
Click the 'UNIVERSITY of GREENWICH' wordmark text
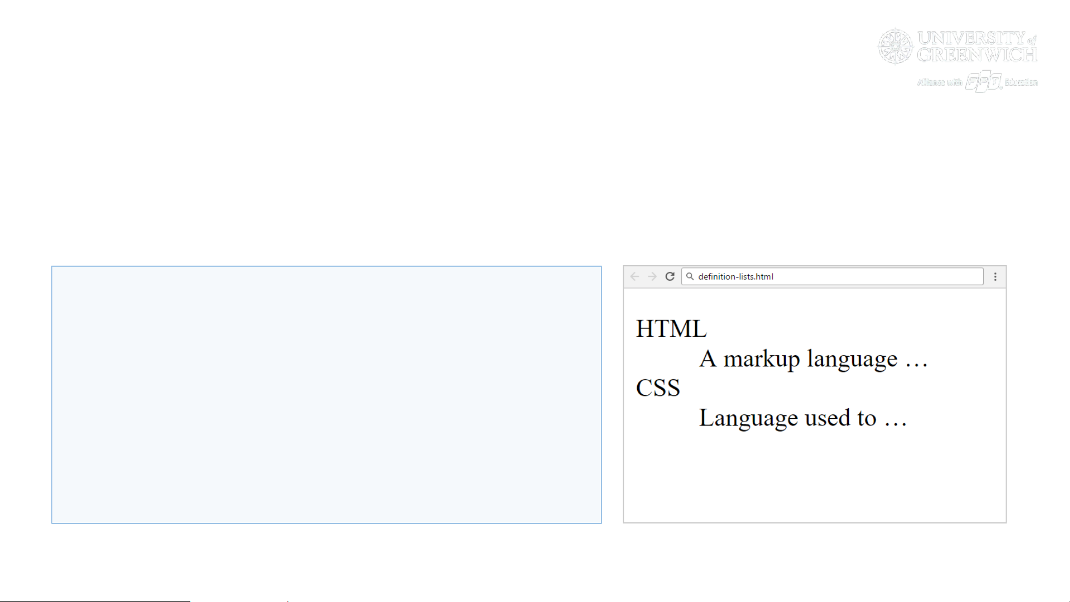click(x=977, y=46)
